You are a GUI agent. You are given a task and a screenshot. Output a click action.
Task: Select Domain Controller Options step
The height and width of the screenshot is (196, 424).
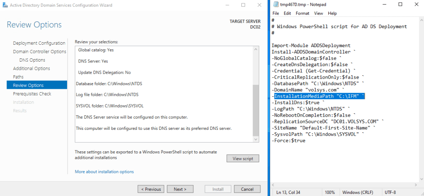tap(39, 52)
